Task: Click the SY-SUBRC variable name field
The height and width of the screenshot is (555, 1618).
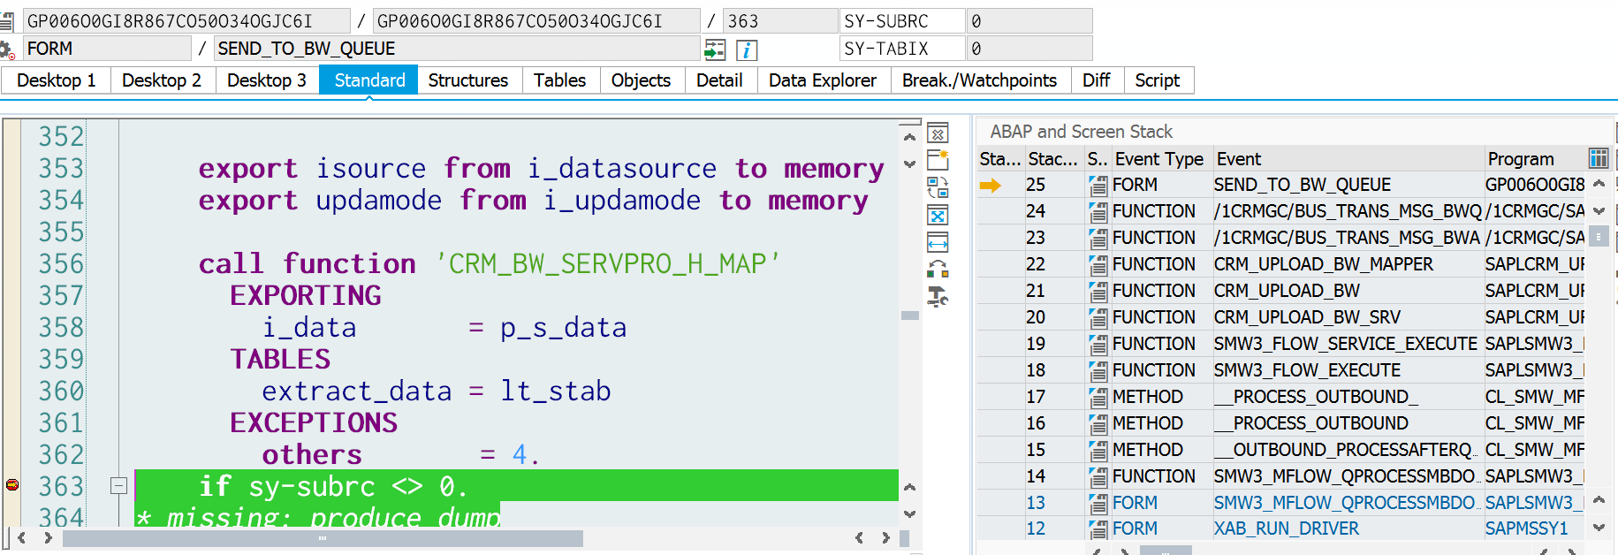Action: pyautogui.click(x=900, y=21)
